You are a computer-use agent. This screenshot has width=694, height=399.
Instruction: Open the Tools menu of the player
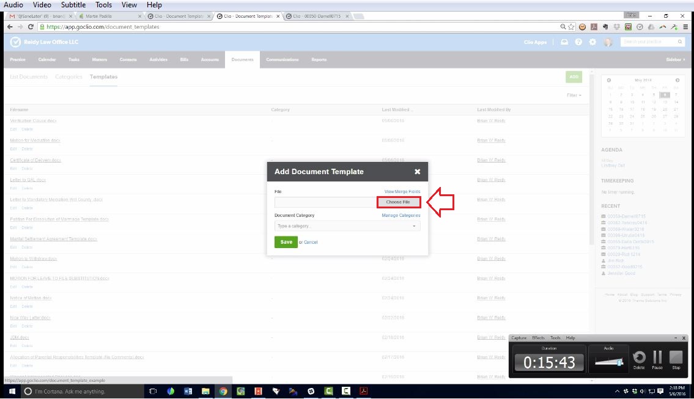(x=103, y=5)
